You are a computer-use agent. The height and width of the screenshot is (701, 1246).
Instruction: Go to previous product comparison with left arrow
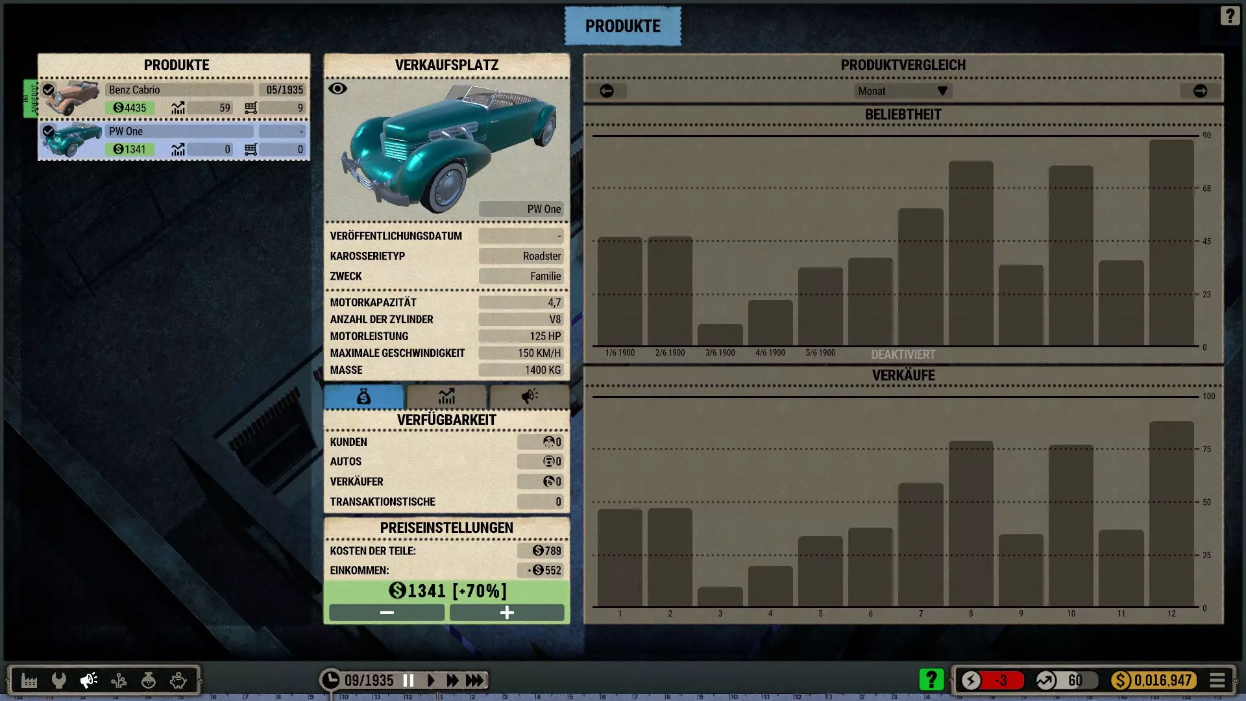click(x=607, y=91)
